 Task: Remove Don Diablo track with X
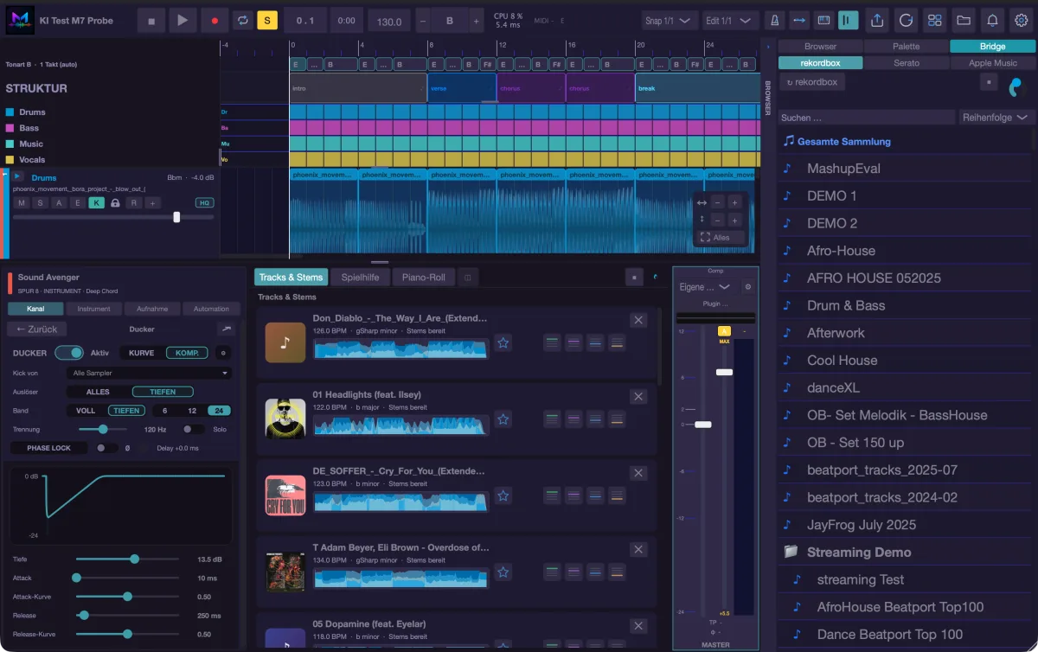tap(638, 320)
